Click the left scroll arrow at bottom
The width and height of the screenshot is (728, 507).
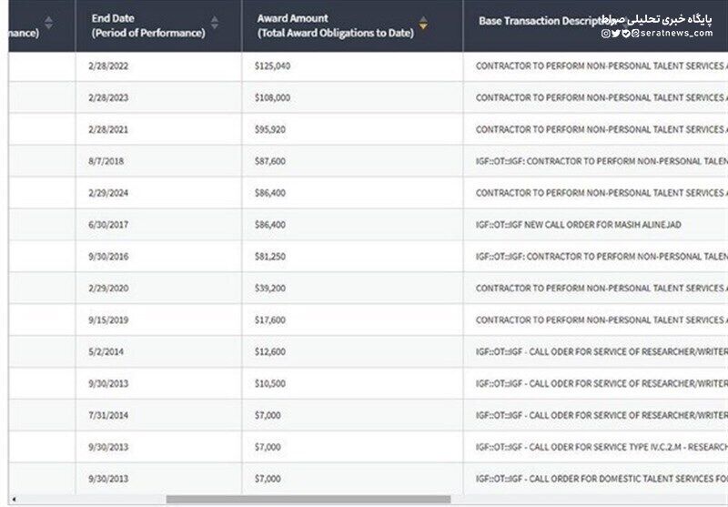pos(13,500)
